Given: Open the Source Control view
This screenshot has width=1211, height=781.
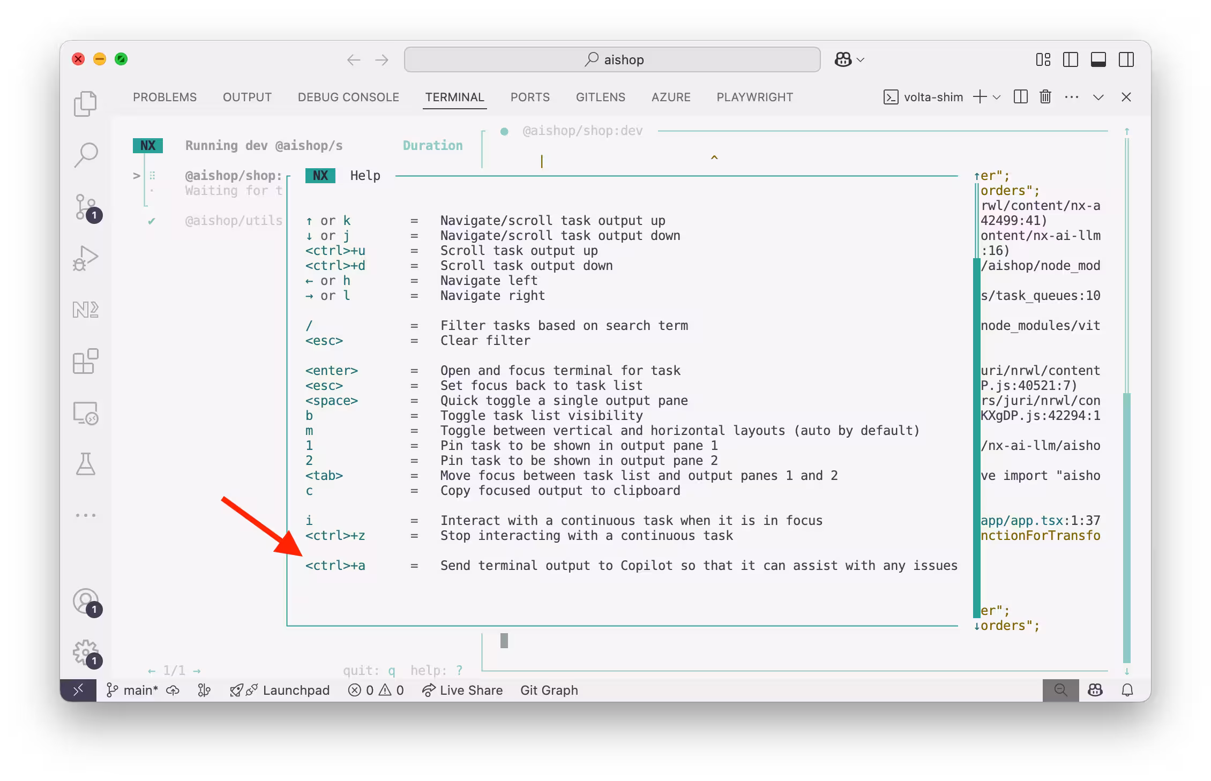Looking at the screenshot, I should 85,207.
